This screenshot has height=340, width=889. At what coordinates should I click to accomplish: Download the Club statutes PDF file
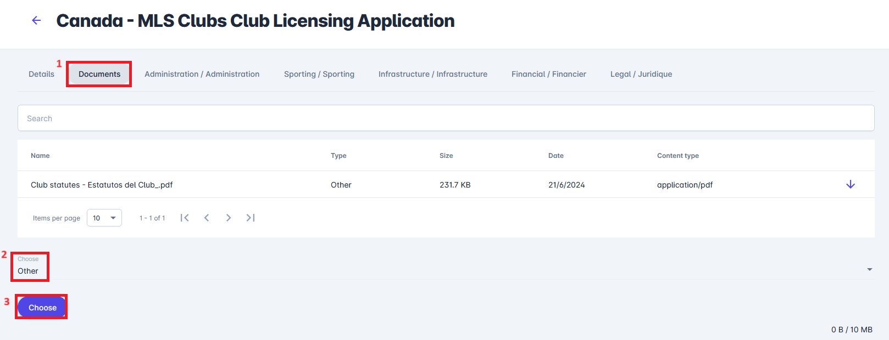[x=850, y=184]
